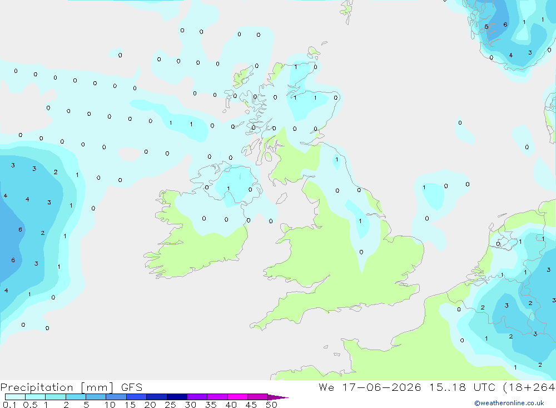Viewport: 556px width, 408px height.
Task: Click the '15..18 UTC' time range text
Action: point(461,387)
